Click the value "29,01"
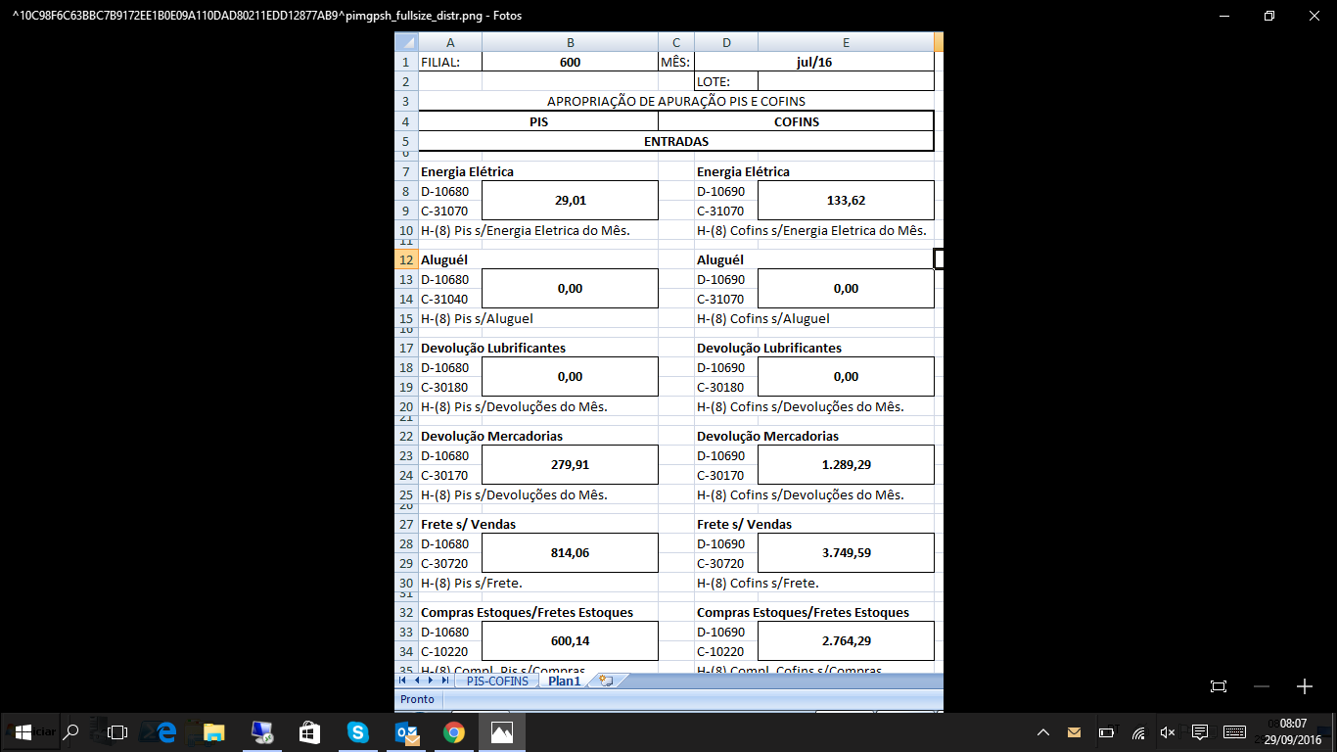This screenshot has height=752, width=1337. coord(571,200)
